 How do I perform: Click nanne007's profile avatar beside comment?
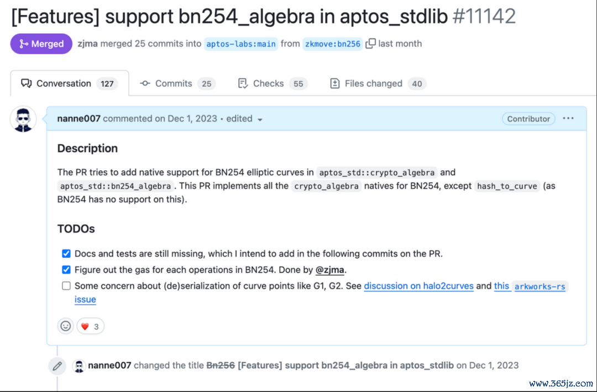[x=23, y=119]
